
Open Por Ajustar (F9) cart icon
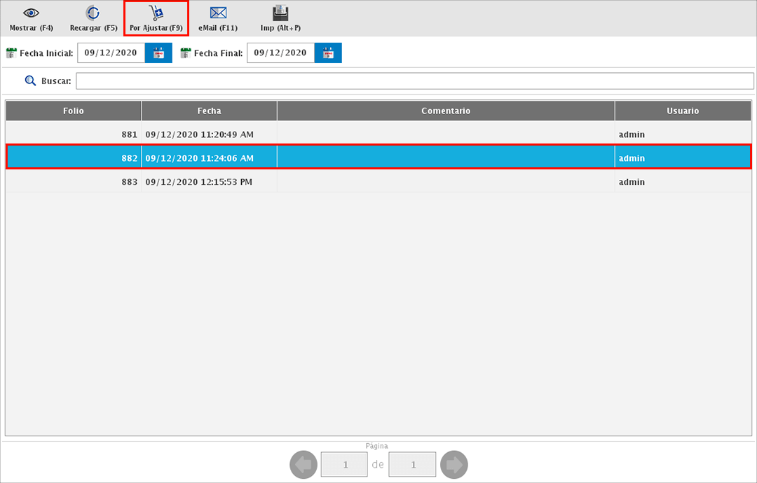[156, 13]
